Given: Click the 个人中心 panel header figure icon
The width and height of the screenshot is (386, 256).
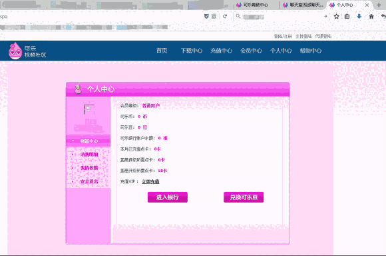Looking at the screenshot, I should tap(78, 89).
